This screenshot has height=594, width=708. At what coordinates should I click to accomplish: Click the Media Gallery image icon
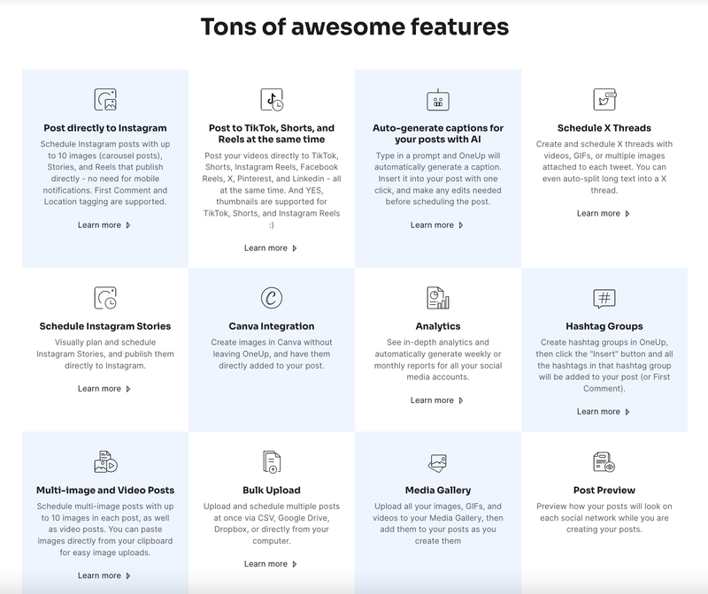click(437, 463)
